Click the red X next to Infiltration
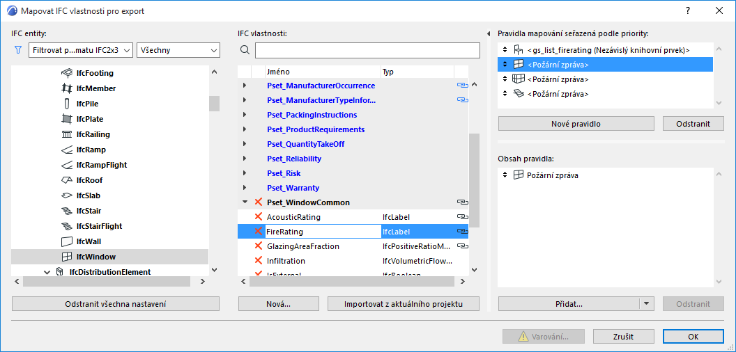Image resolution: width=736 pixels, height=352 pixels. click(x=258, y=260)
